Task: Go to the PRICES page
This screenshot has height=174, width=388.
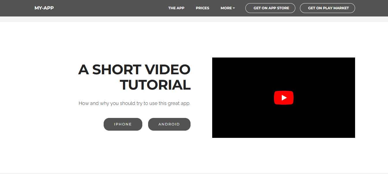Action: 202,8
